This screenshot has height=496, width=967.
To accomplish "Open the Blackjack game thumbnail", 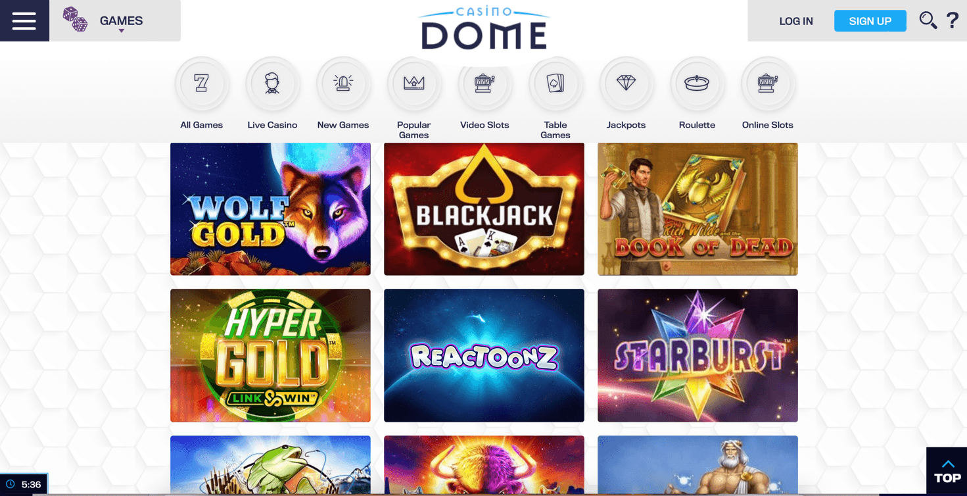I will click(484, 209).
